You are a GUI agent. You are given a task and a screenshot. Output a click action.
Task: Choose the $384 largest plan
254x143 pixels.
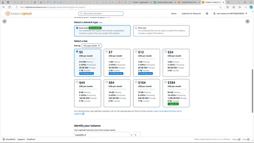165,82
